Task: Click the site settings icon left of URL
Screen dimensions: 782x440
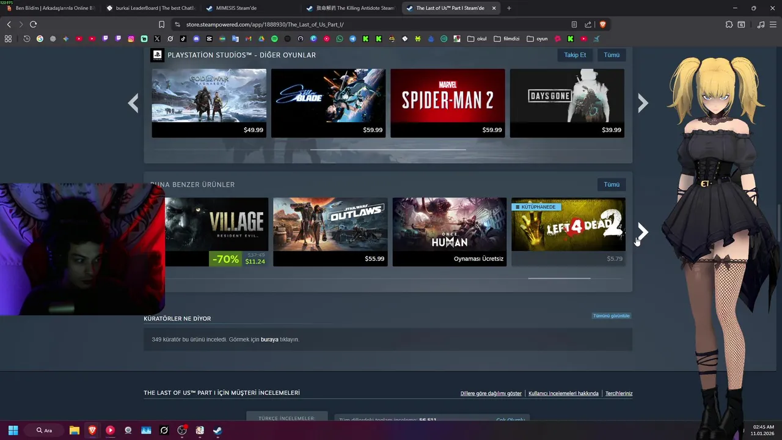Action: pyautogui.click(x=177, y=24)
